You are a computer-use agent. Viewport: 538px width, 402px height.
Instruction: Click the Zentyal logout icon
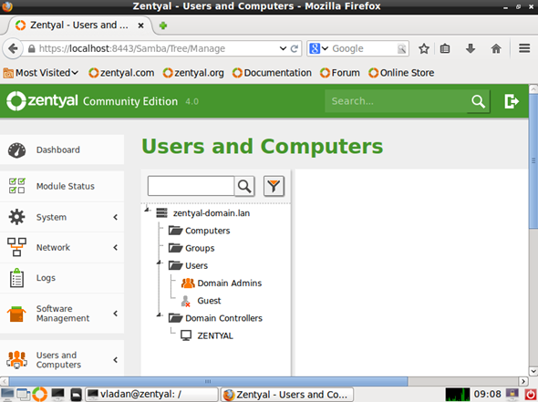tap(512, 101)
